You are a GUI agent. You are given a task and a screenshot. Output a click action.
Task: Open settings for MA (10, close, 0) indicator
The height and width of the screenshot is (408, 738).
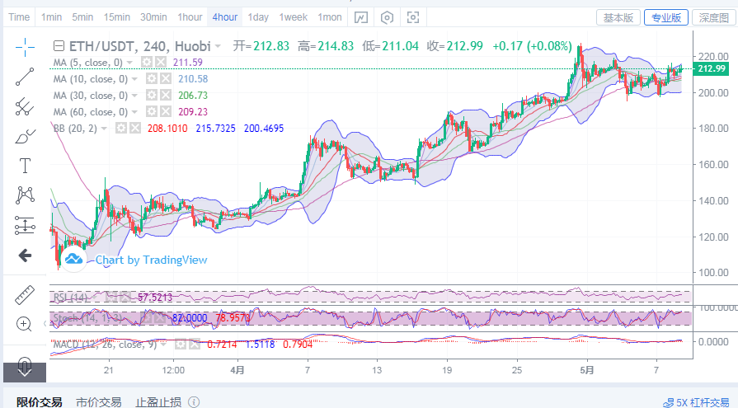(x=151, y=79)
